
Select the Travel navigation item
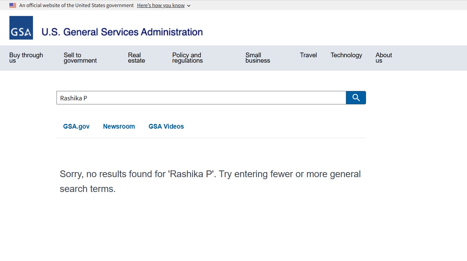coord(308,55)
